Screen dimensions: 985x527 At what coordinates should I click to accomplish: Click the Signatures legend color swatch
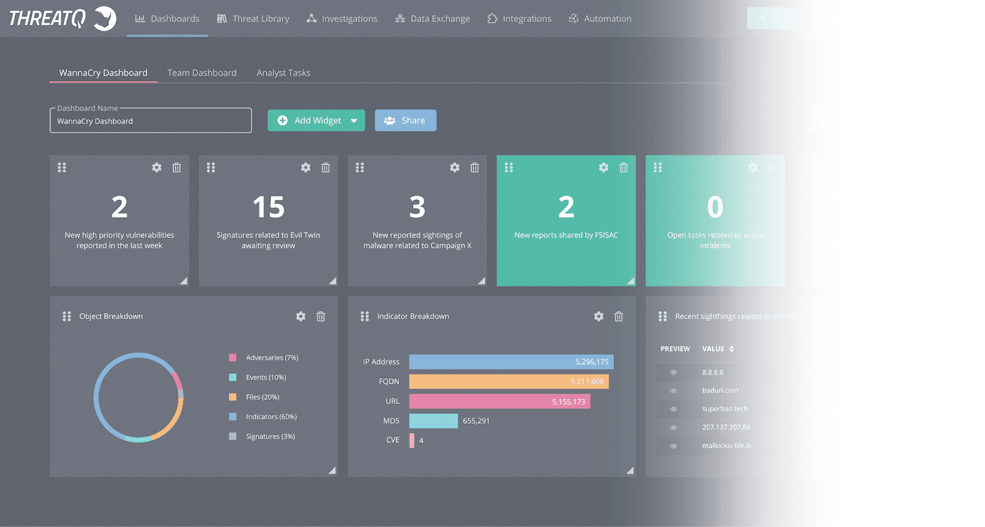[x=233, y=436]
